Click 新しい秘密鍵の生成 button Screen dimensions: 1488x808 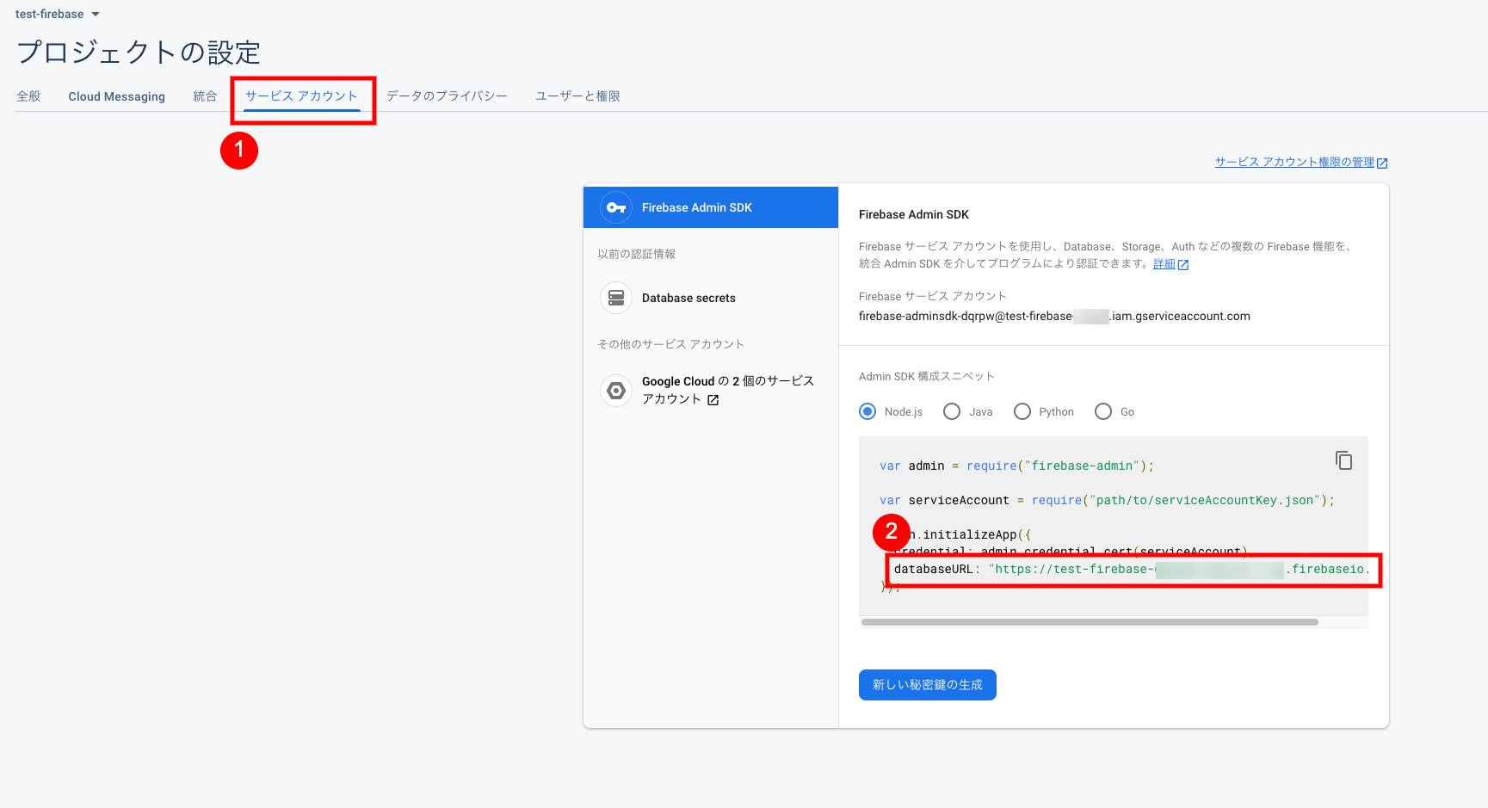coord(928,685)
